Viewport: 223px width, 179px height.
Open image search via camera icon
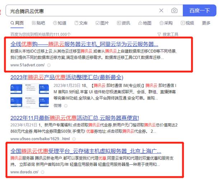tap(175, 10)
